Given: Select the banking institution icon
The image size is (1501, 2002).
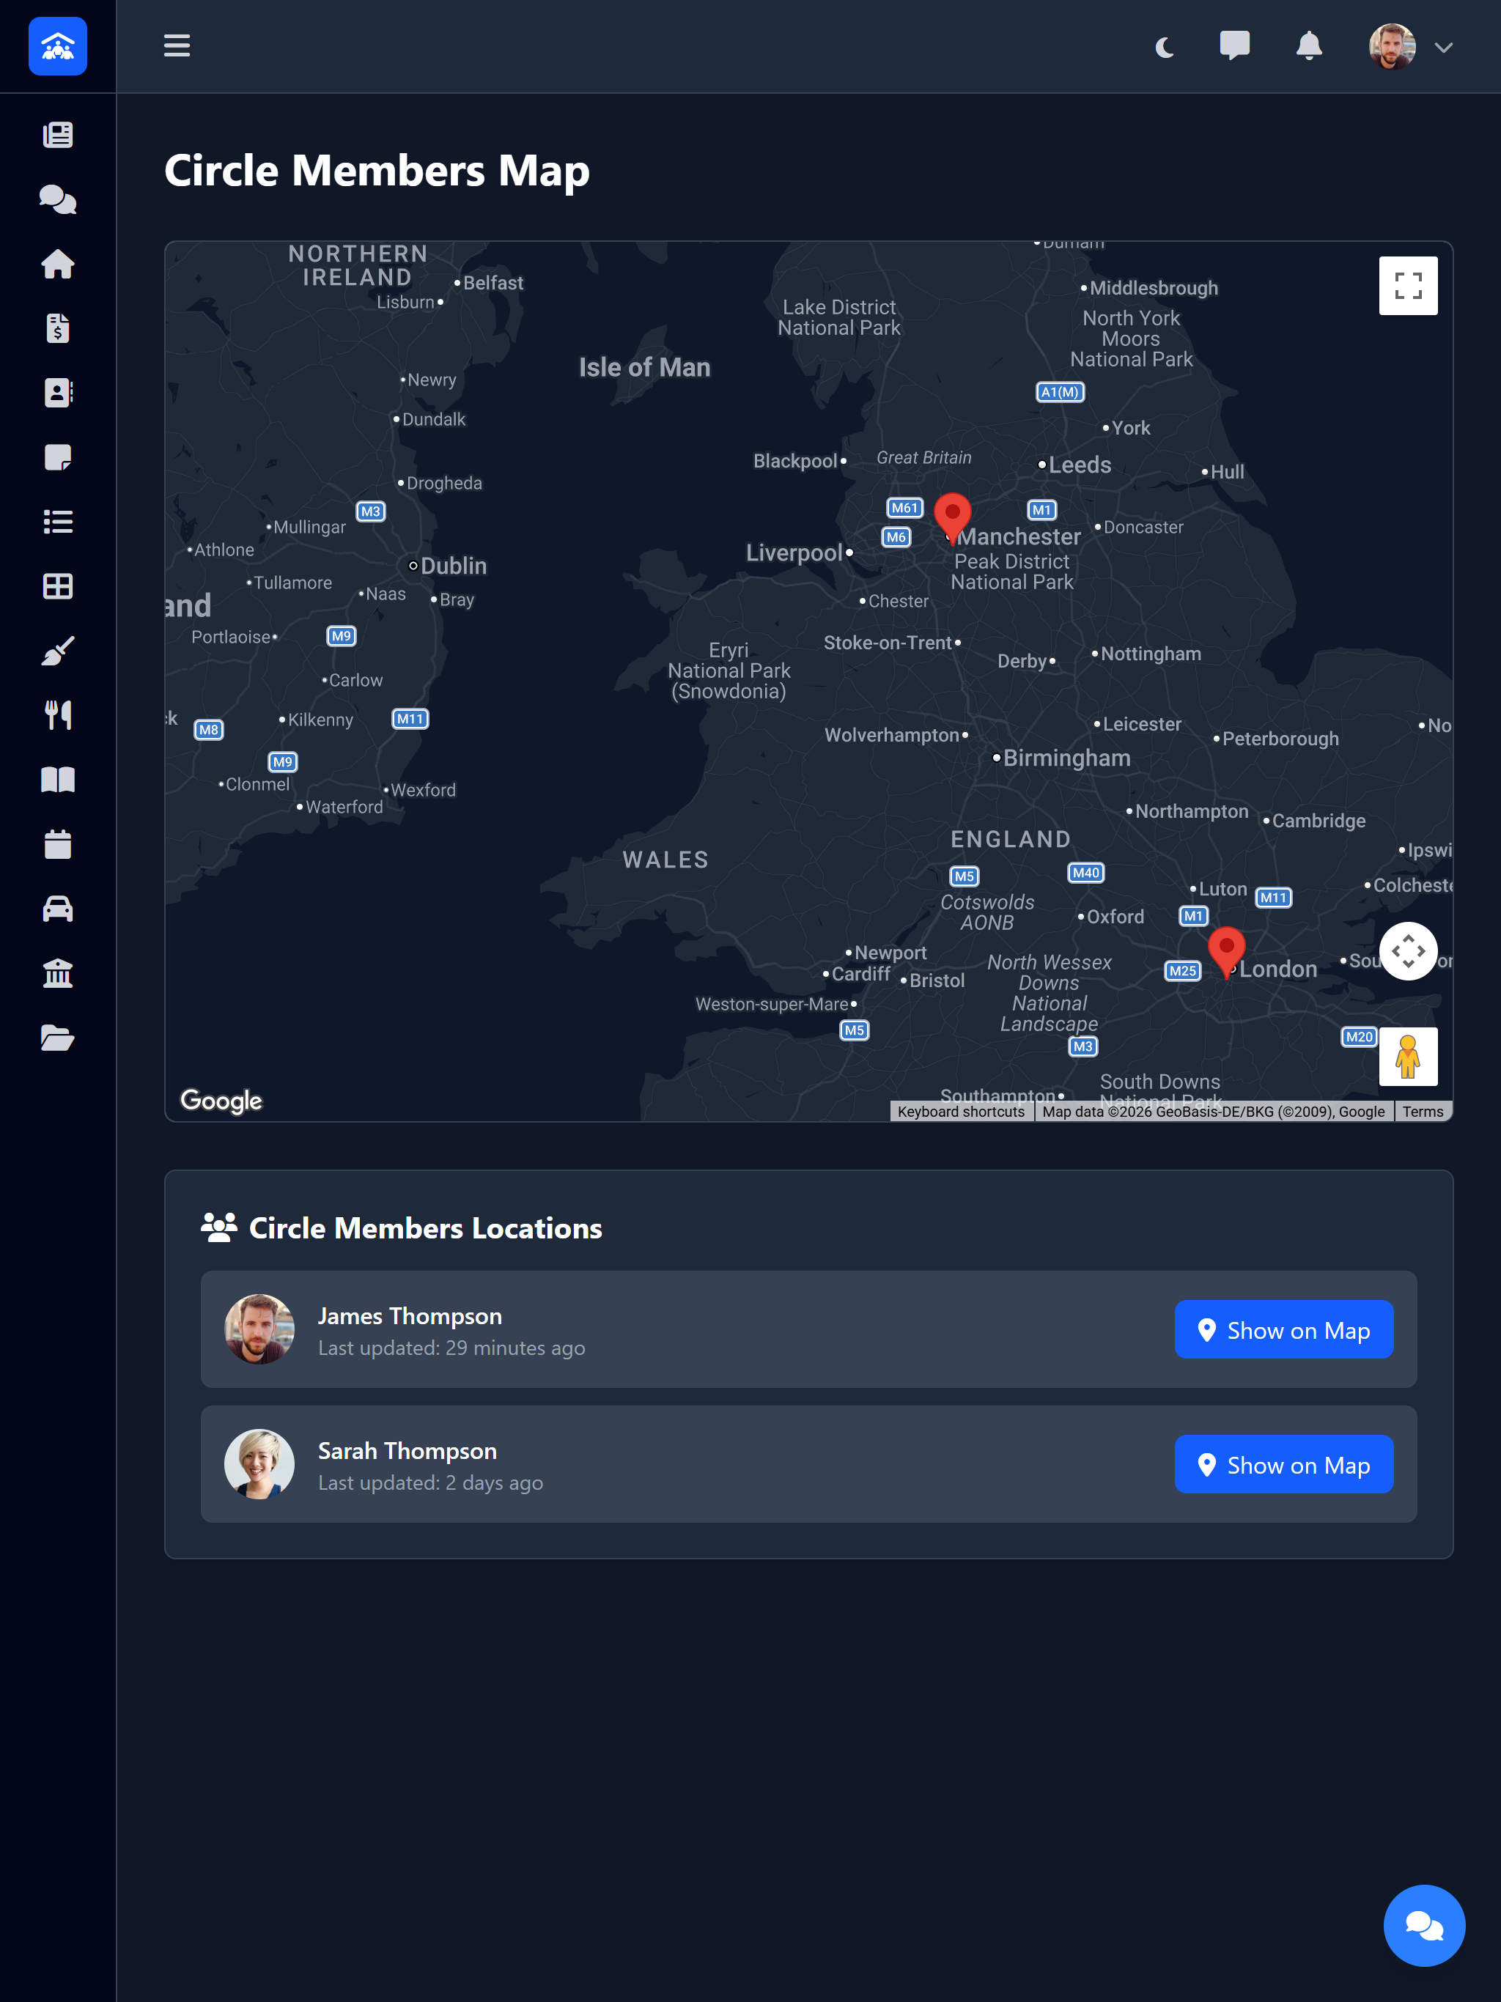Looking at the screenshot, I should tap(57, 973).
